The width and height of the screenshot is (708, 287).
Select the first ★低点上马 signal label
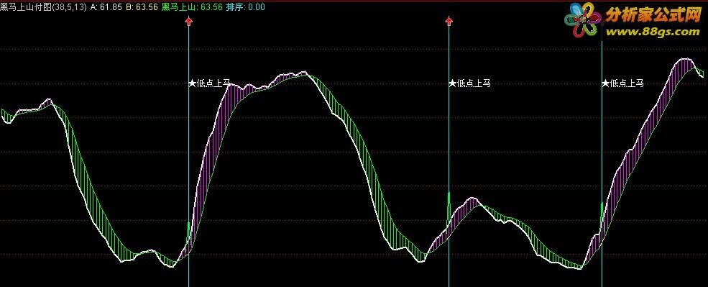click(x=209, y=83)
